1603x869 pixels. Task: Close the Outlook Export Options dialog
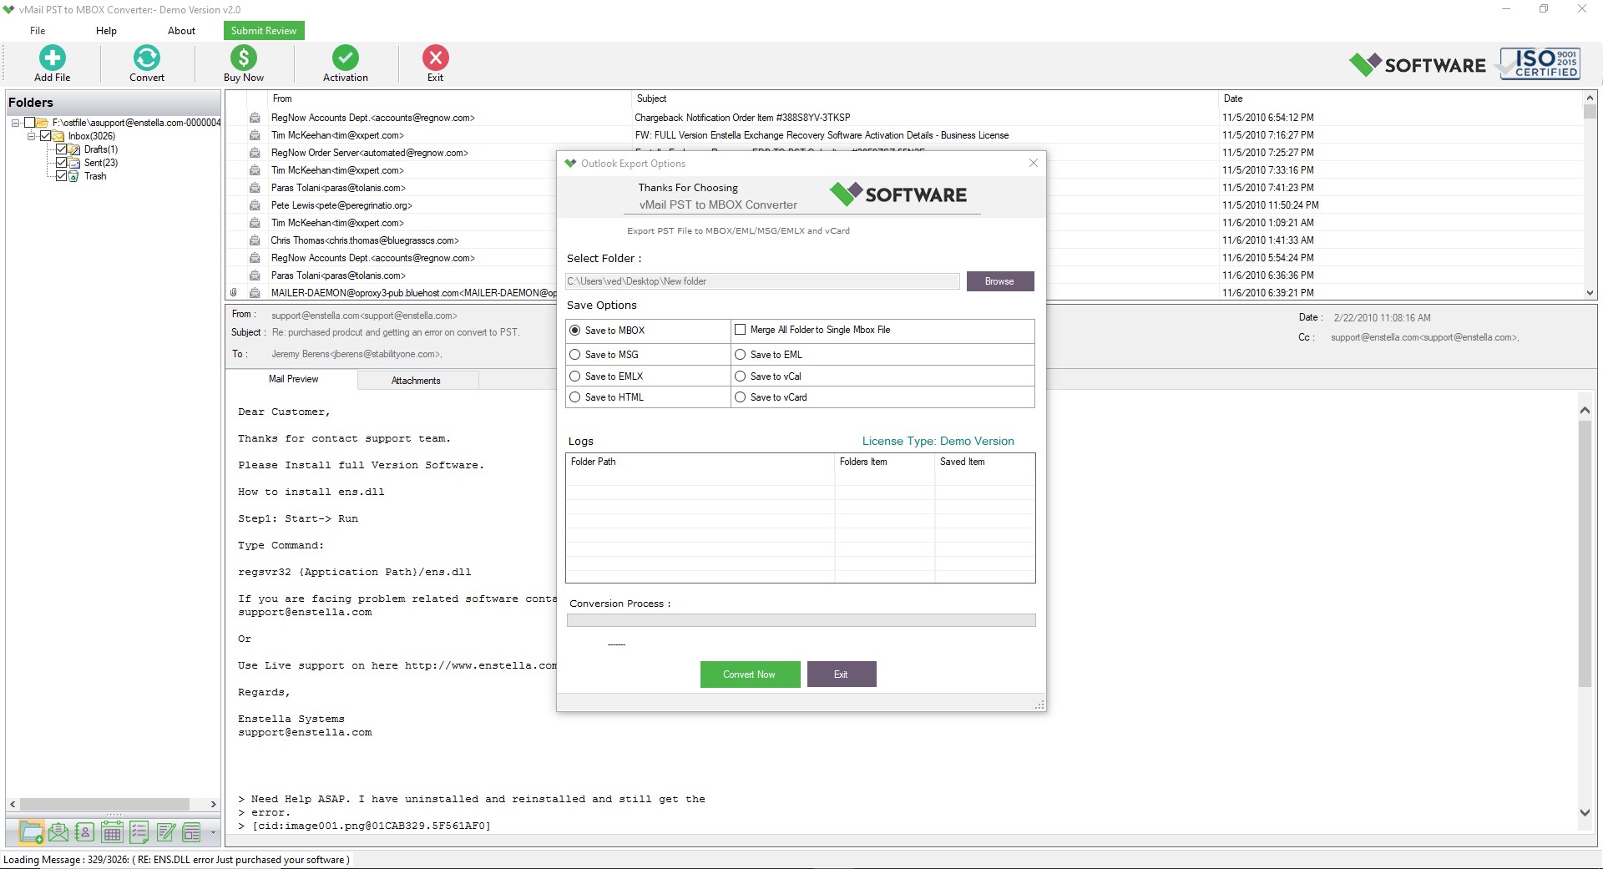[x=1034, y=163]
